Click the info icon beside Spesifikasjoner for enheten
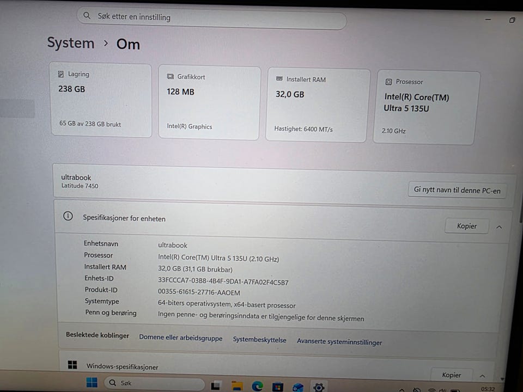 [68, 216]
